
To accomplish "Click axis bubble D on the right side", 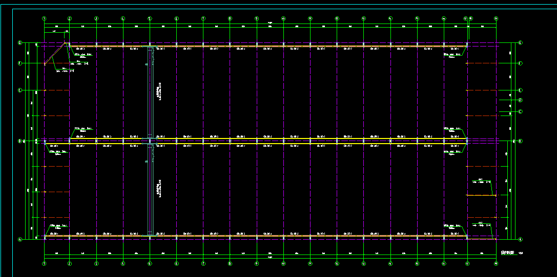I will (520, 100).
